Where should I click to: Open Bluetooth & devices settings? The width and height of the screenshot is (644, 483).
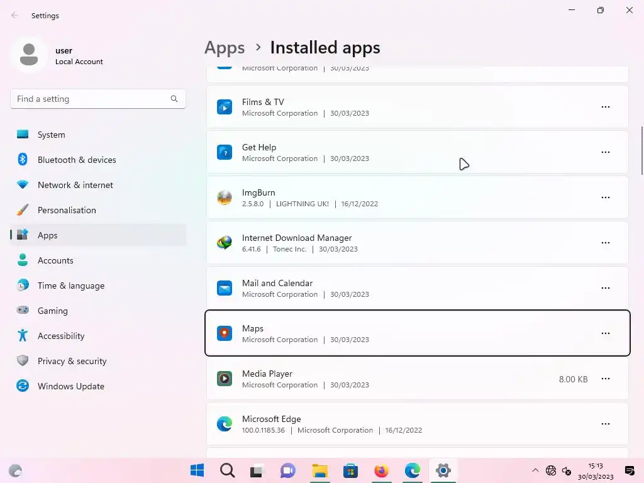97,160
